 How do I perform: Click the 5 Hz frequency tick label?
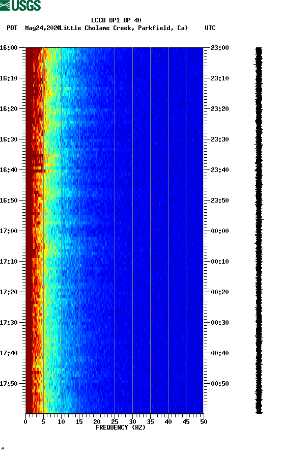click(43, 422)
